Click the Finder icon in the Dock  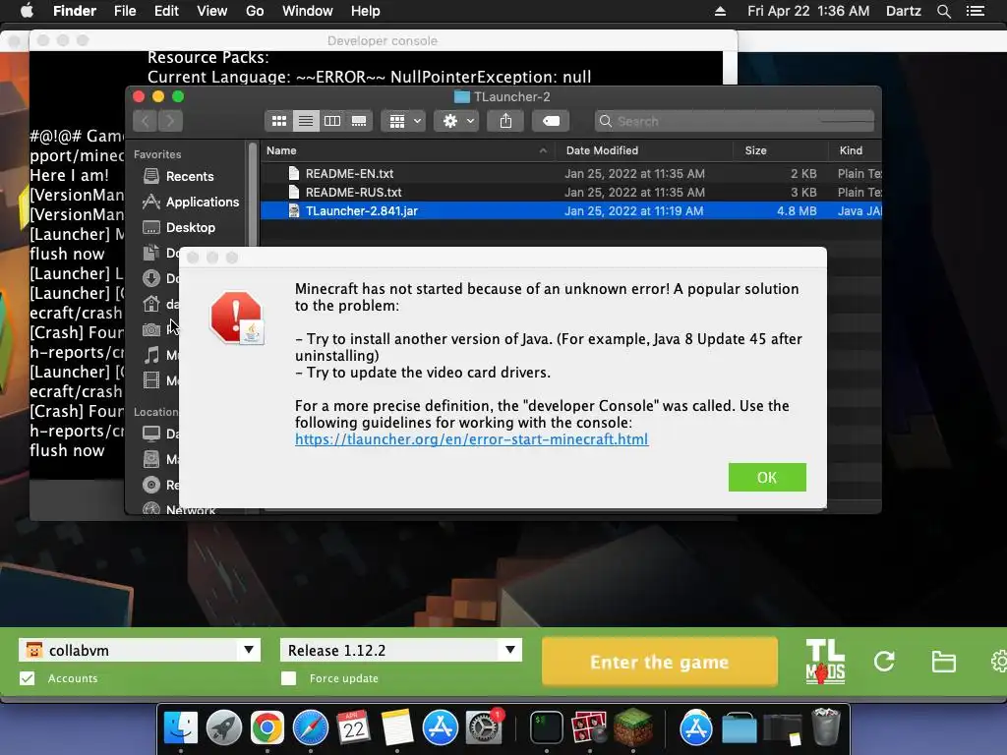pos(181,728)
